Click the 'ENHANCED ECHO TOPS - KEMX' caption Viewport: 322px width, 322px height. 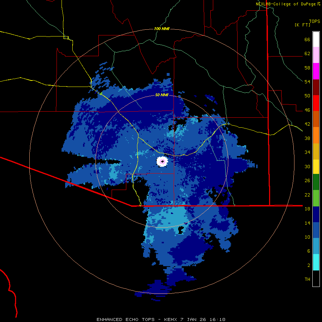pyautogui.click(x=137, y=319)
